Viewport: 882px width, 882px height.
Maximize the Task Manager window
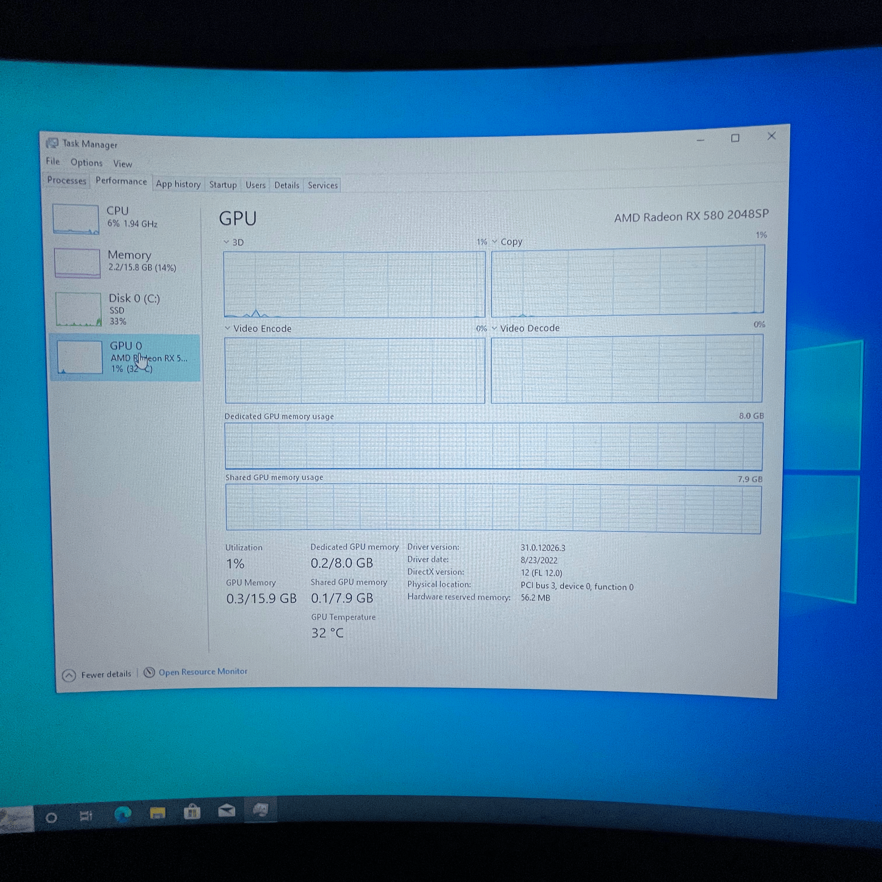click(x=735, y=138)
